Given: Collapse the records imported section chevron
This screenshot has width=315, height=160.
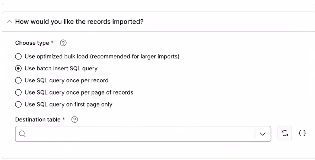Looking at the screenshot, I should [9, 22].
